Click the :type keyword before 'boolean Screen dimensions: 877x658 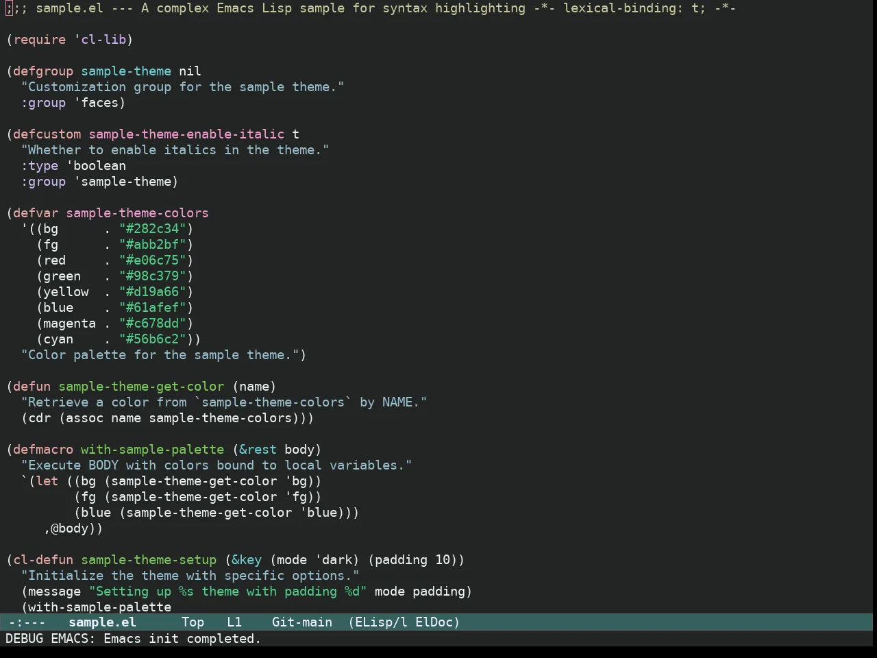[x=40, y=166]
